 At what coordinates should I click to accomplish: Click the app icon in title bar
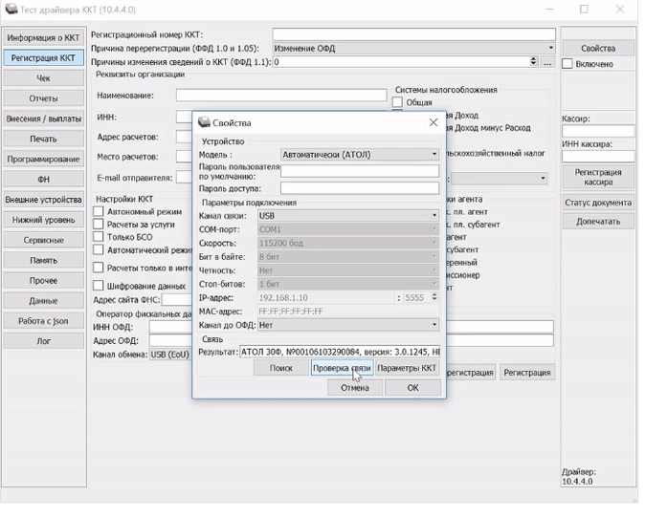coord(11,10)
